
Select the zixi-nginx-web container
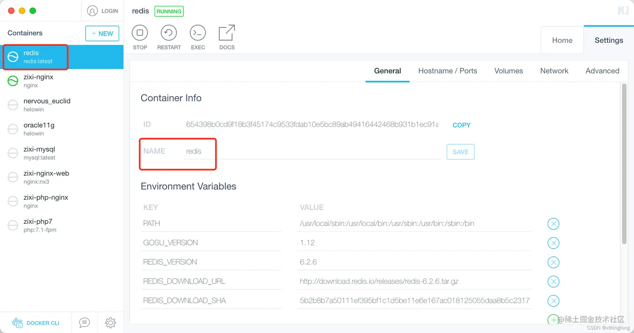tap(62, 177)
